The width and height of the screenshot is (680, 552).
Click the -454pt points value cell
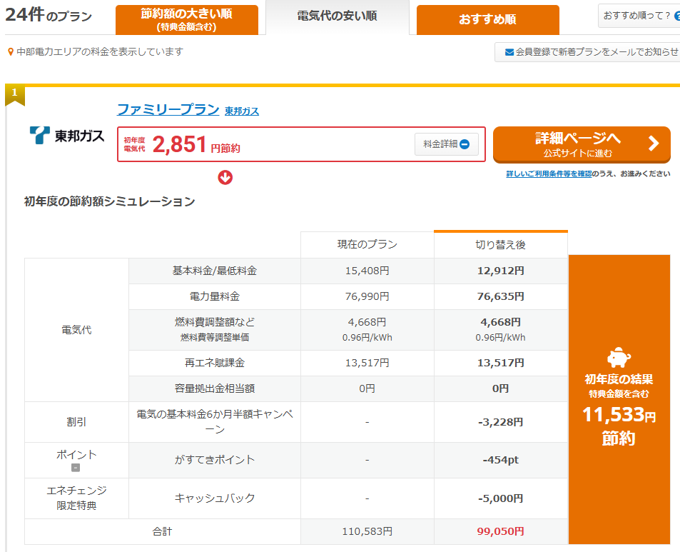[501, 460]
